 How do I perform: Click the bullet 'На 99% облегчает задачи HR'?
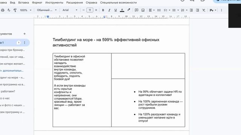tap(160, 93)
